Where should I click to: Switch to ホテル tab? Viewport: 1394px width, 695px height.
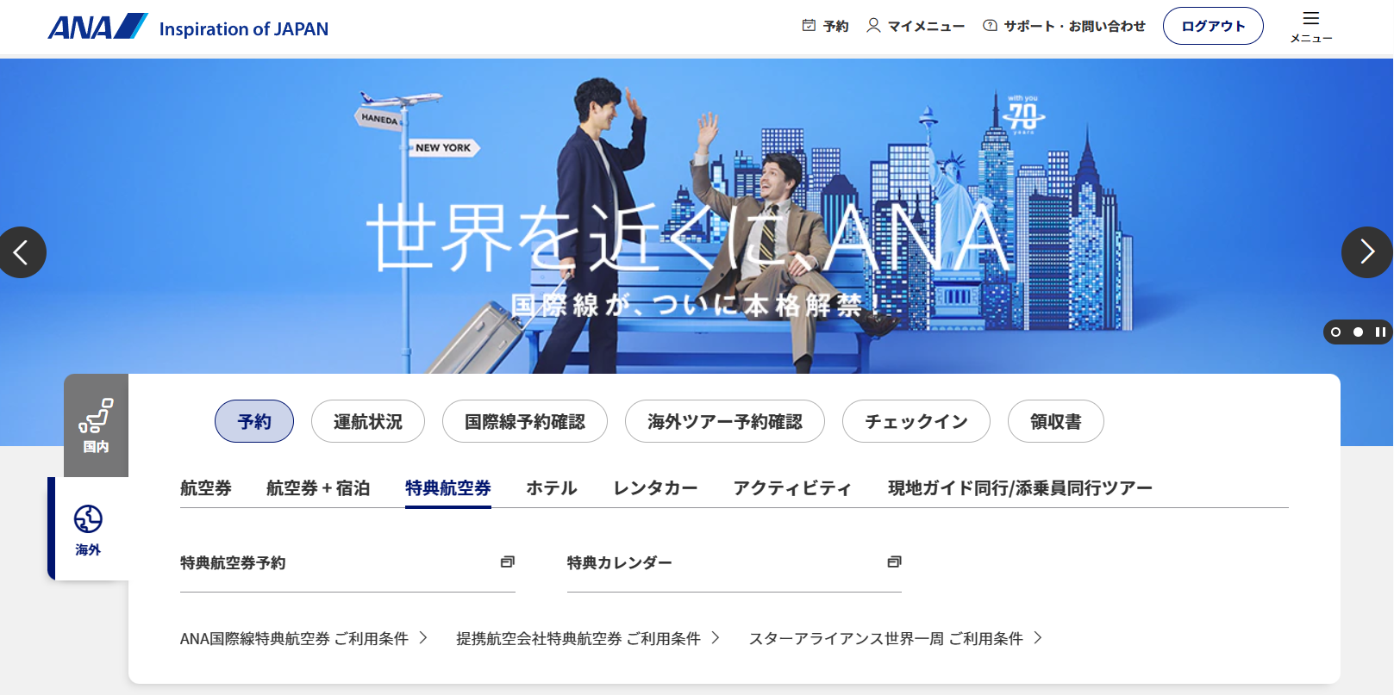pos(552,488)
